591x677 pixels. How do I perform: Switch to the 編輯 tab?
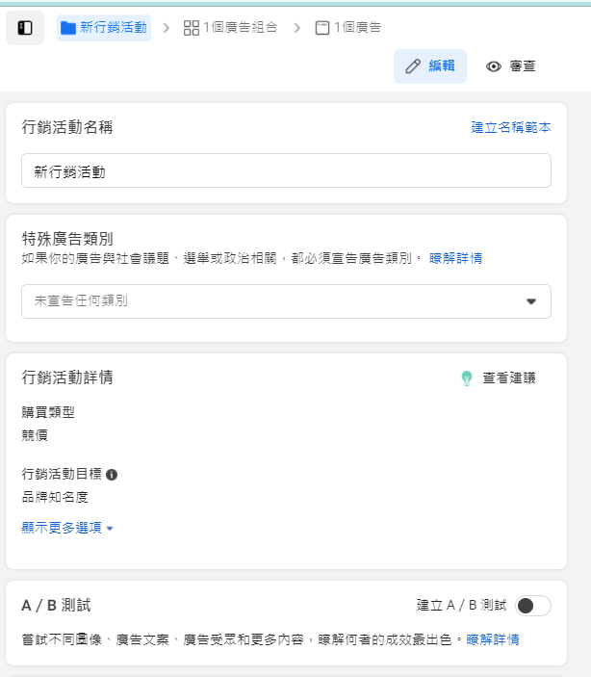pyautogui.click(x=430, y=66)
